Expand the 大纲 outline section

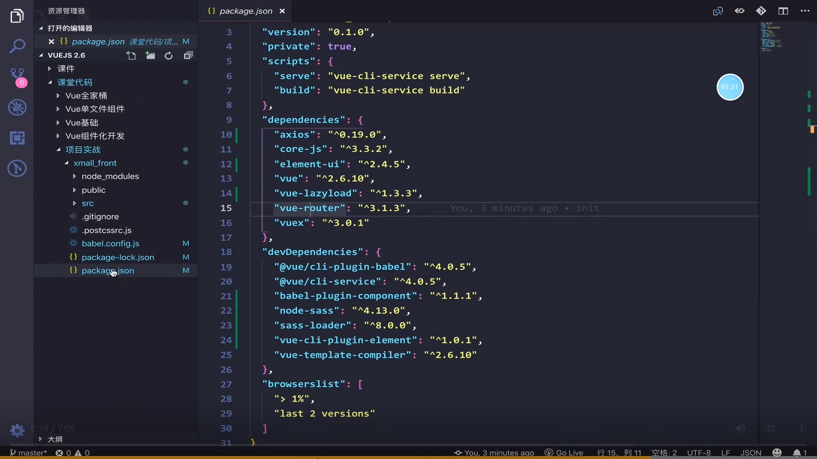pos(54,439)
